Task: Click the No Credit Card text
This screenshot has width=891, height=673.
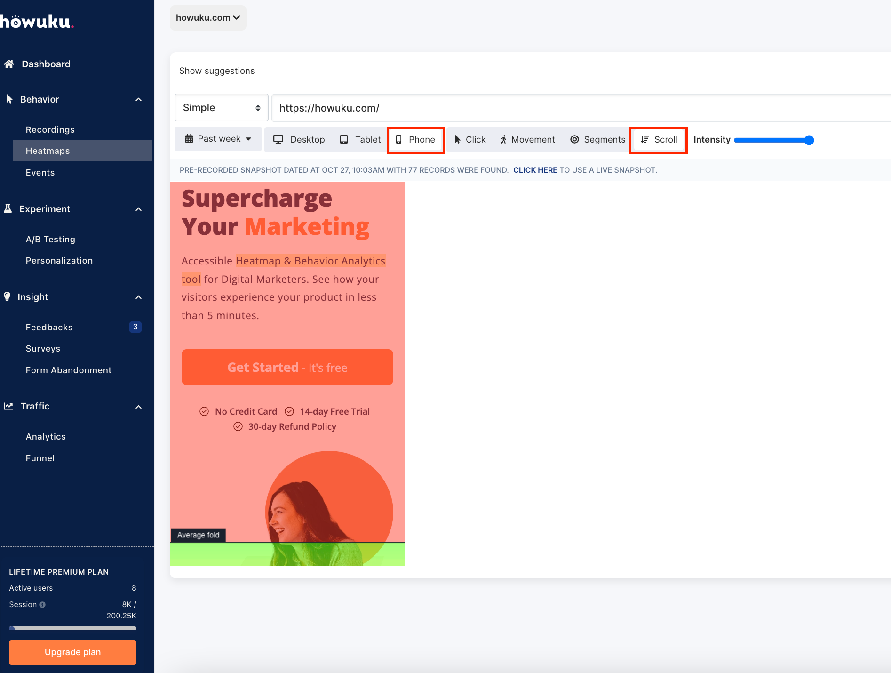Action: [x=246, y=411]
